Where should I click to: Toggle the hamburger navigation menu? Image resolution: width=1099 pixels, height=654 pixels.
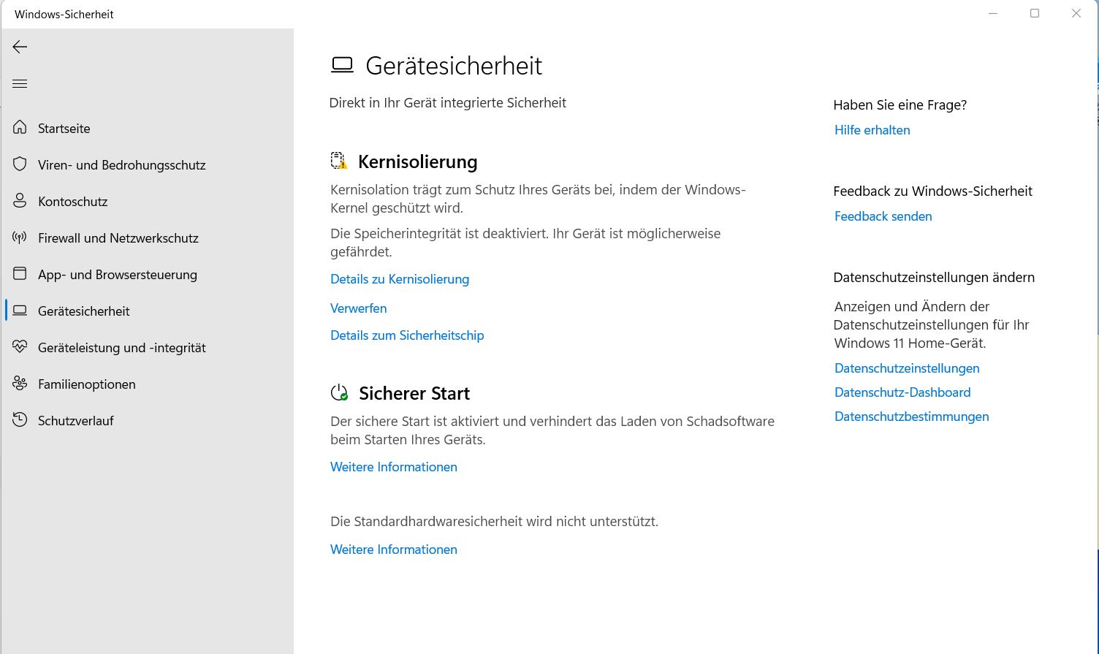tap(20, 84)
